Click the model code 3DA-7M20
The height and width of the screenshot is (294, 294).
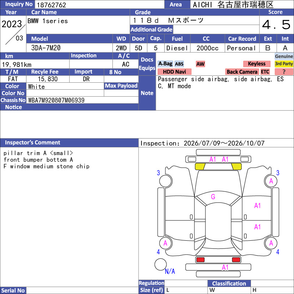tap(46, 48)
